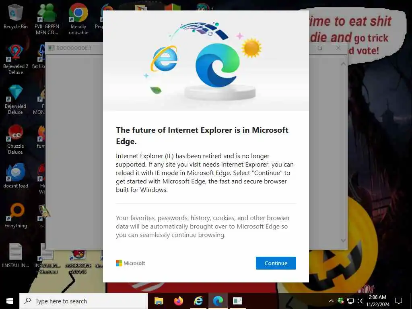
Task: Select the Bejeweled 2 Deluxe icon
Action: 16,60
